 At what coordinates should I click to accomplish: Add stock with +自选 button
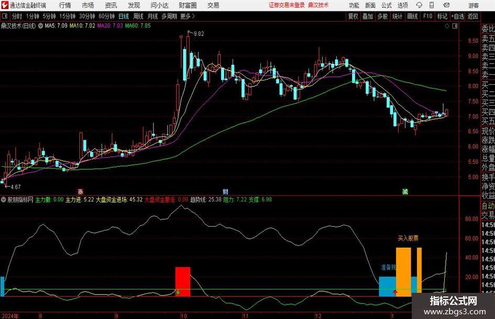click(458, 16)
